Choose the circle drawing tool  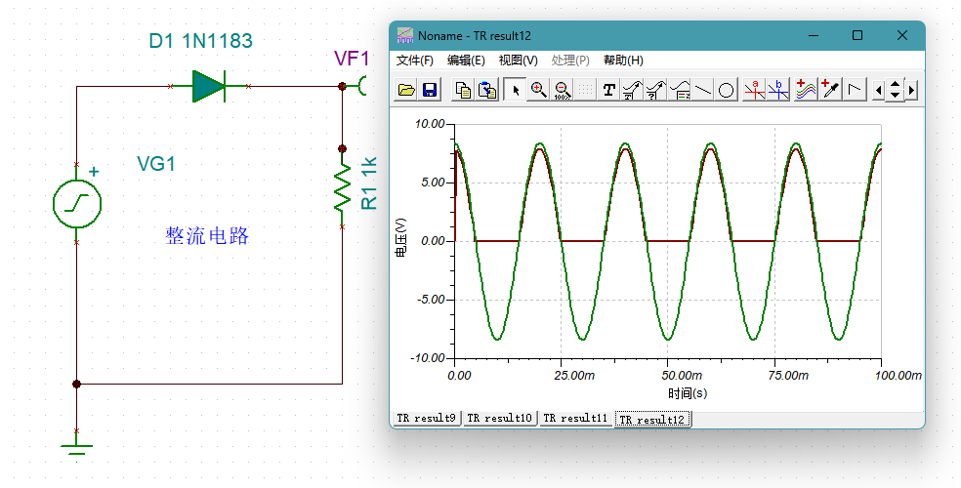coord(727,90)
